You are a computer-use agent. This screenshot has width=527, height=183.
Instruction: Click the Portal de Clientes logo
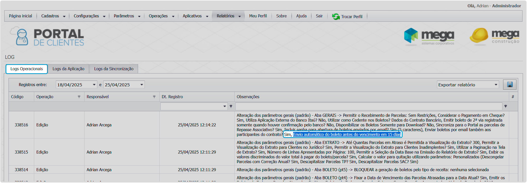47,37
